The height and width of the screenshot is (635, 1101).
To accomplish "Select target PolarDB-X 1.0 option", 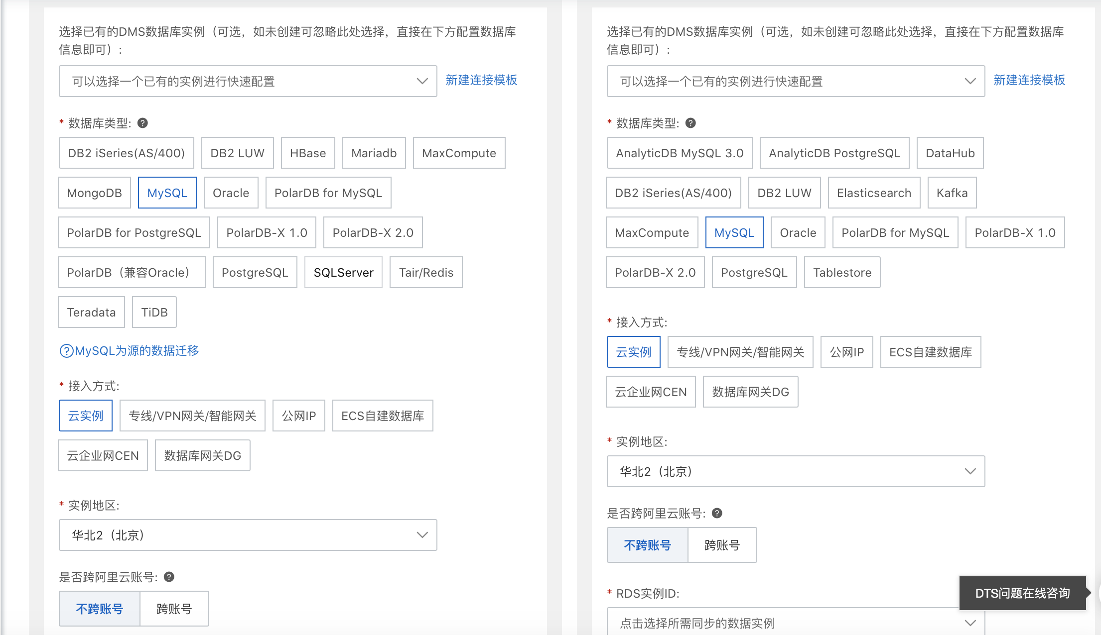I will [x=1015, y=232].
